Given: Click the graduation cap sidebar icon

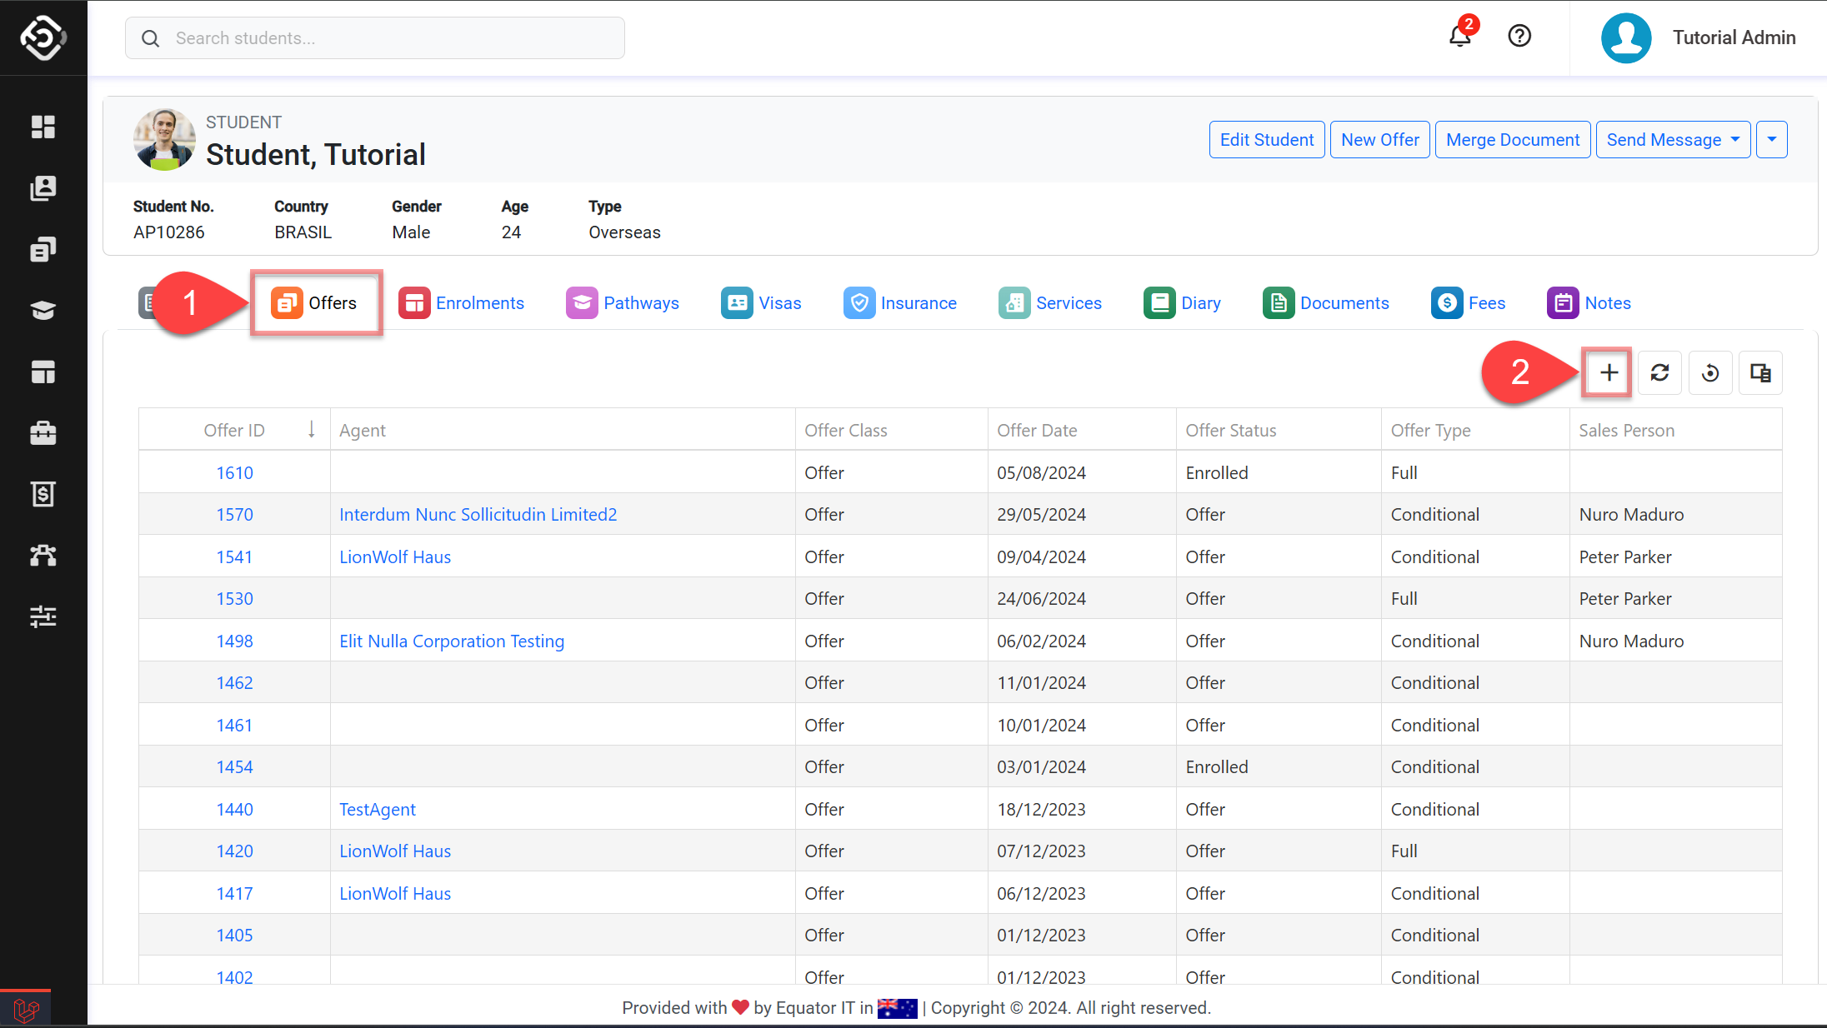Looking at the screenshot, I should 43,310.
